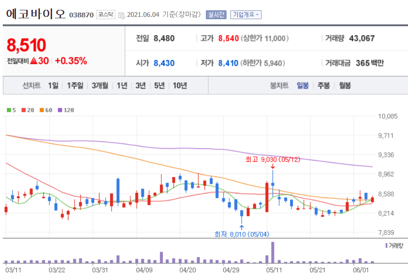Click the 2021.06.04 기준(장마감) date text

[164, 15]
